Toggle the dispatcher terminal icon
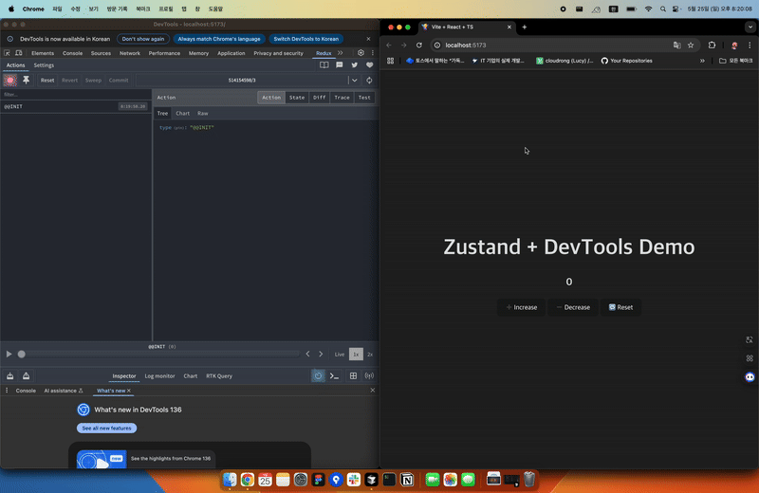The height and width of the screenshot is (493, 759). 335,376
